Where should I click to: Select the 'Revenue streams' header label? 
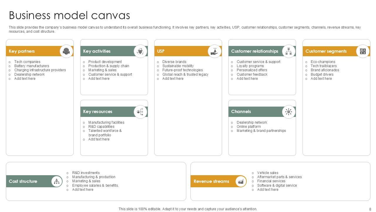click(211, 181)
